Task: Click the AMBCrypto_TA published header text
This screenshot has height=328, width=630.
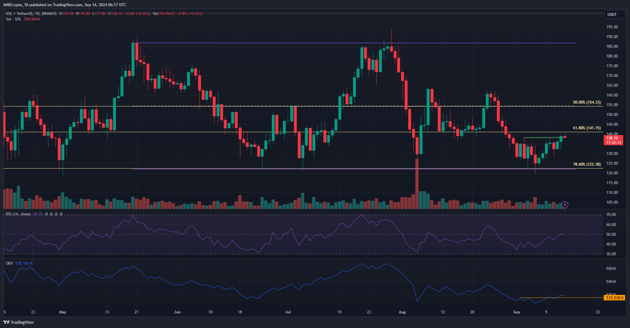Action: 65,5
